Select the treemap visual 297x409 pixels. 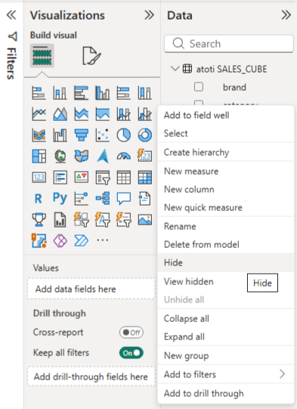coord(39,156)
